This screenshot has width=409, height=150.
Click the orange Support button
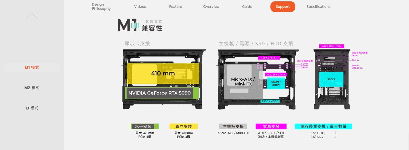pyautogui.click(x=283, y=7)
